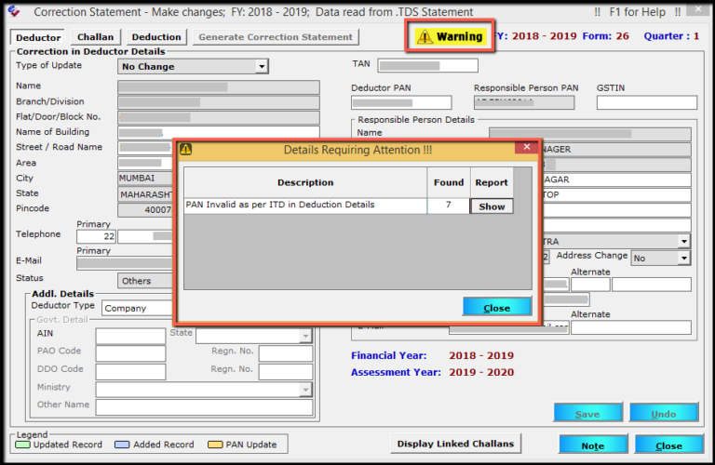Click the application icon in title bar

point(12,12)
